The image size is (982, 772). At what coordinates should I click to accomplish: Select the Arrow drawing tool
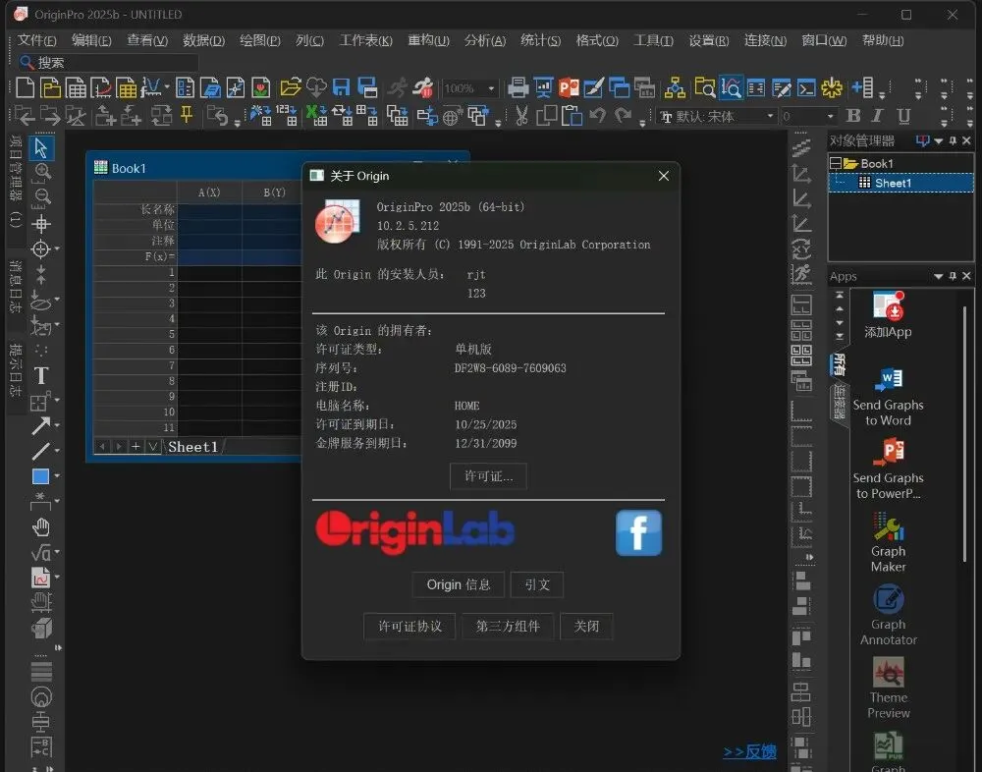click(40, 426)
